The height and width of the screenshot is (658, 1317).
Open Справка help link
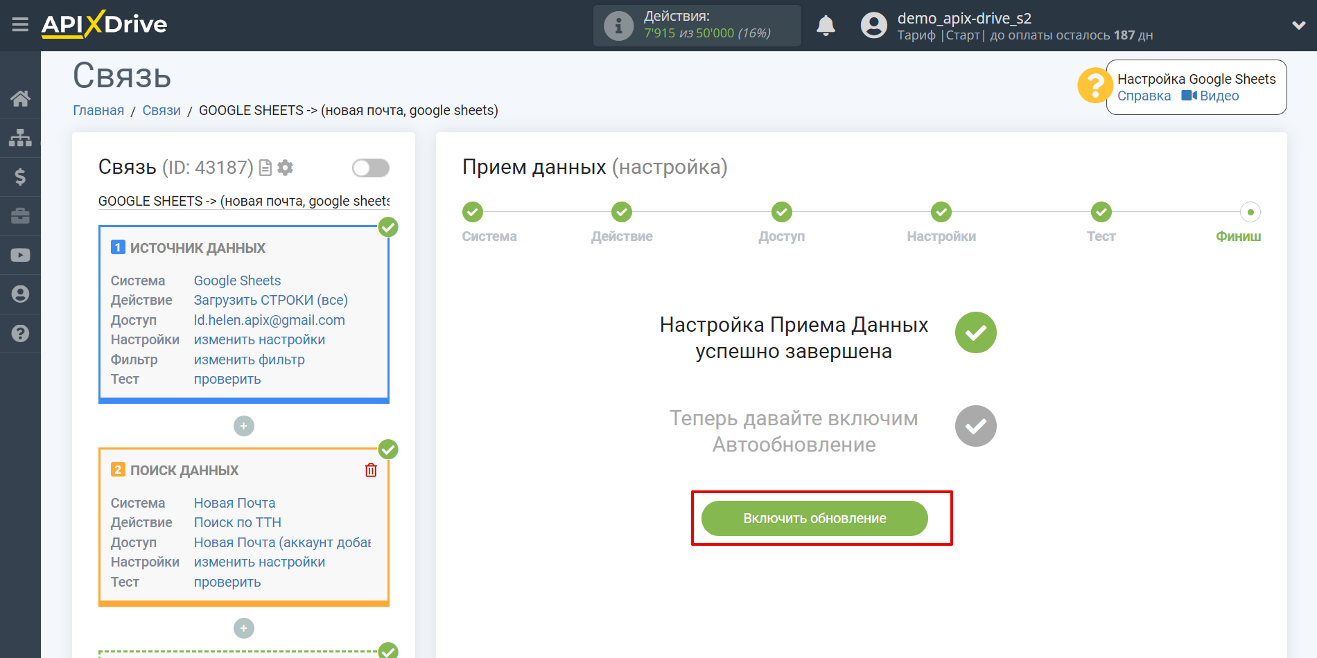pyautogui.click(x=1144, y=96)
